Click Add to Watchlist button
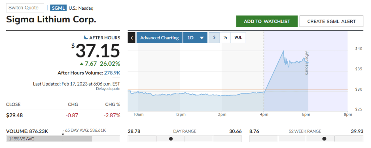 pyautogui.click(x=267, y=21)
